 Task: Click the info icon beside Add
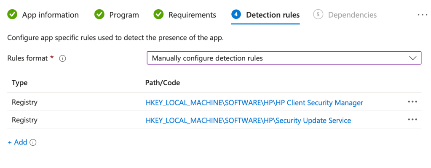tap(33, 142)
